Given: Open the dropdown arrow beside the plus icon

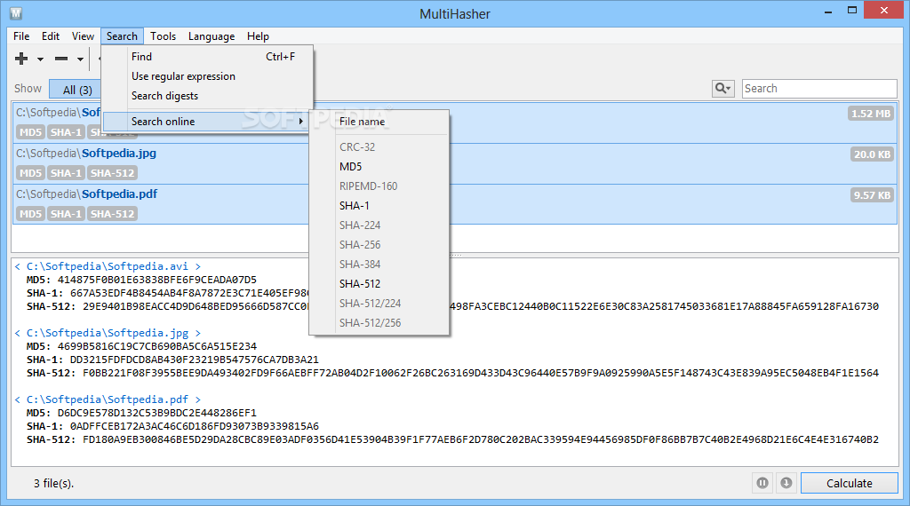Looking at the screenshot, I should click(x=40, y=59).
